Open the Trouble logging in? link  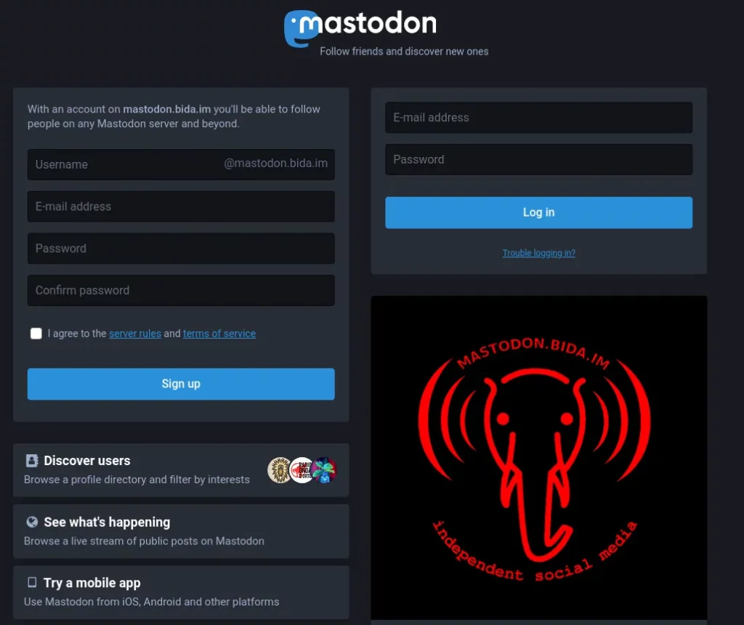(539, 253)
